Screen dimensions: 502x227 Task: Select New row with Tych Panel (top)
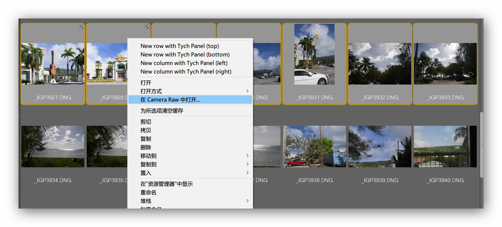click(x=180, y=46)
